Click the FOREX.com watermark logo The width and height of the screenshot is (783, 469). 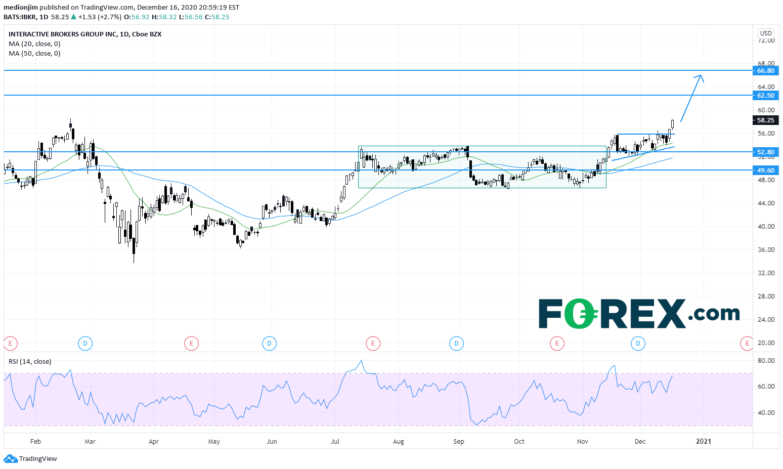click(x=638, y=314)
